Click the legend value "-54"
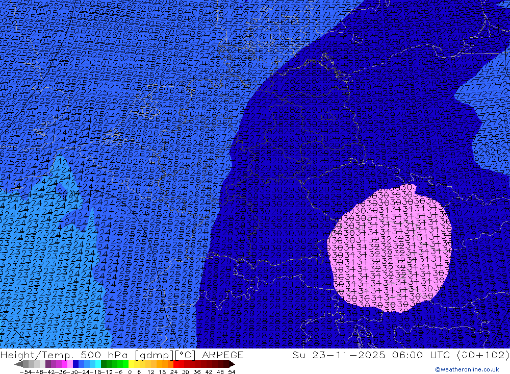Viewport: 510px width, 374px height. click(25, 372)
